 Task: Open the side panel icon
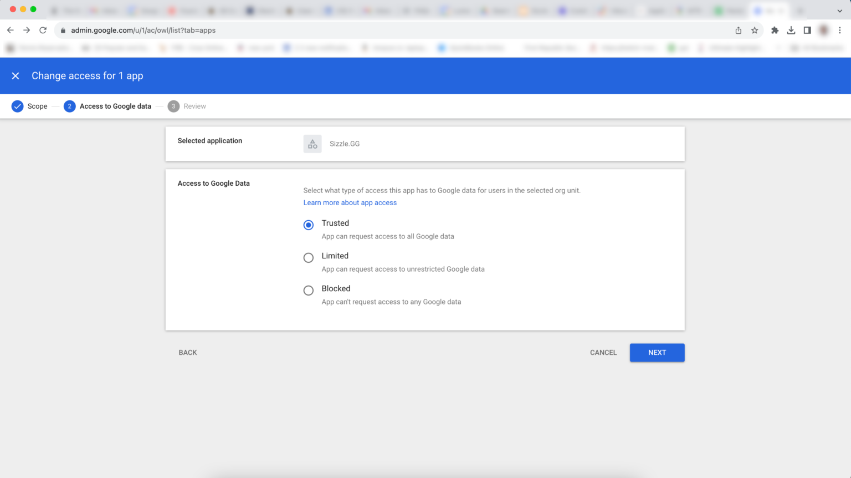[807, 30]
